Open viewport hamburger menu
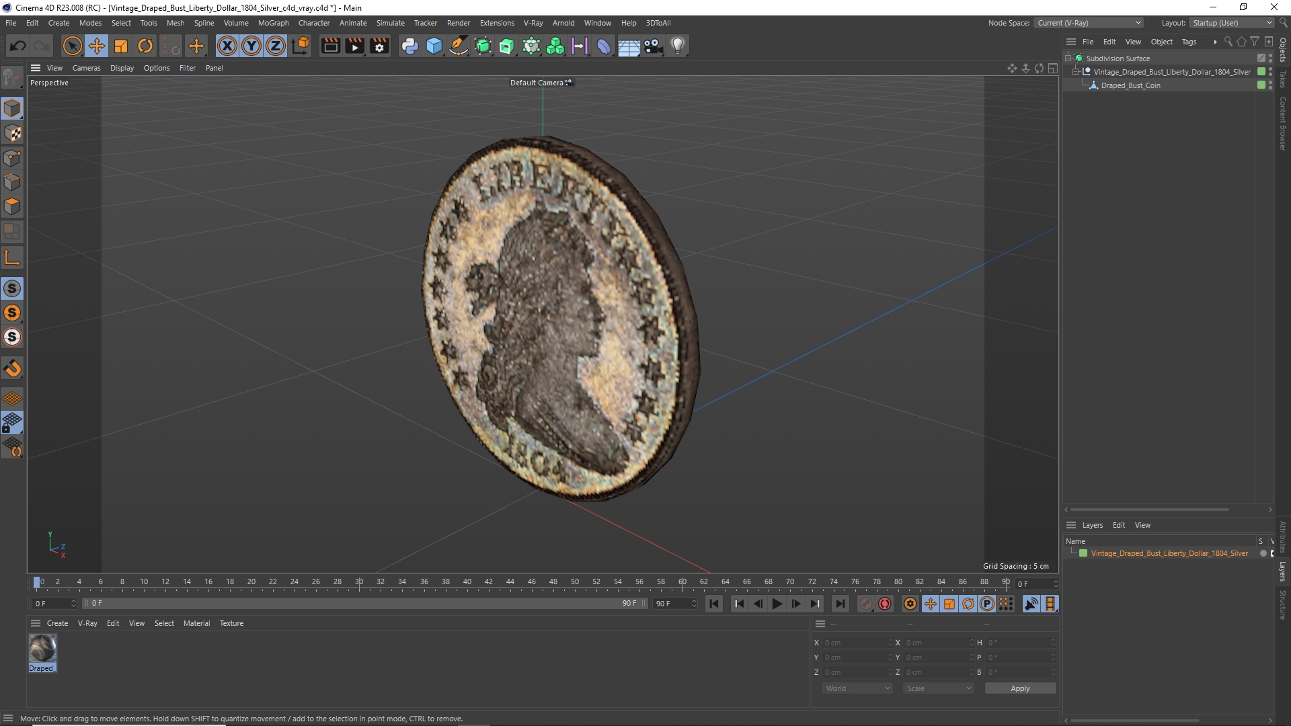 pos(36,68)
